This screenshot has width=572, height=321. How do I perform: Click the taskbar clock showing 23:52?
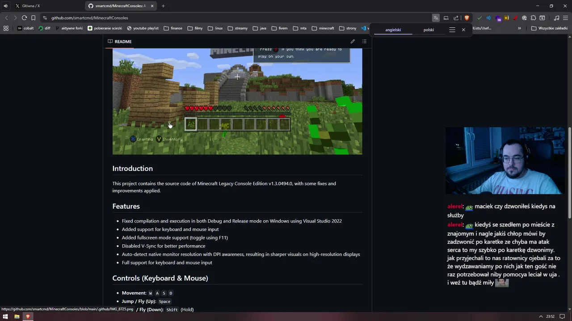(550, 317)
